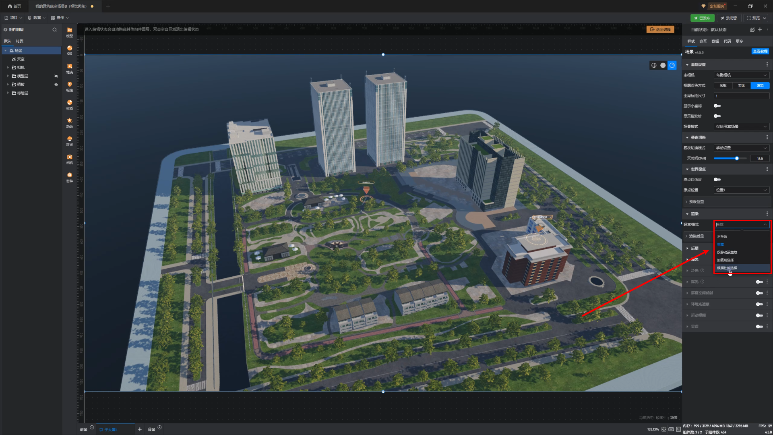Open the 模型 component category icon
773x435 pixels.
pos(70,31)
